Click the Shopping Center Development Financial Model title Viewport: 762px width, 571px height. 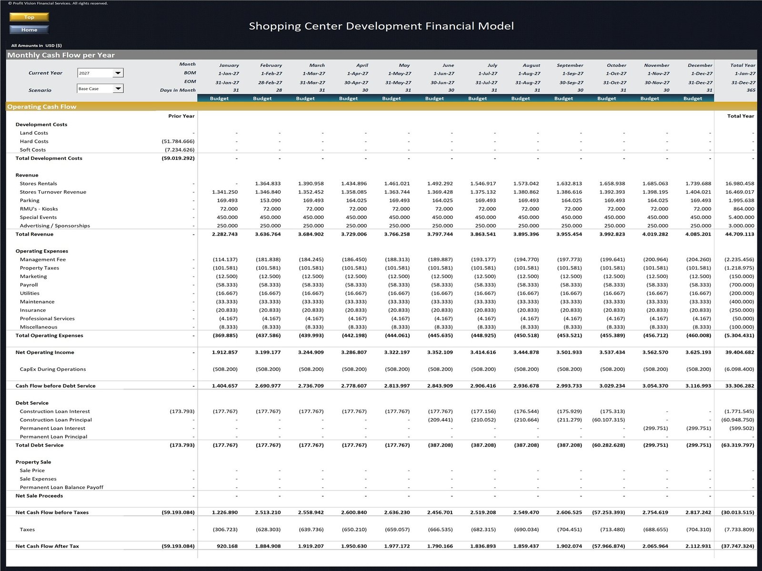pyautogui.click(x=381, y=26)
